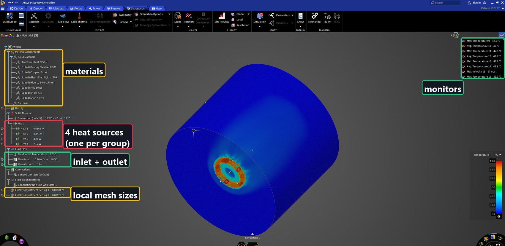Open the Monitors results tool
Viewport: 505px width, 246px height.
point(189,18)
